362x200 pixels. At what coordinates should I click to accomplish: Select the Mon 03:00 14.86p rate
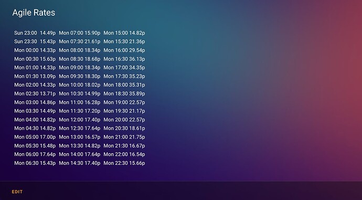point(35,102)
